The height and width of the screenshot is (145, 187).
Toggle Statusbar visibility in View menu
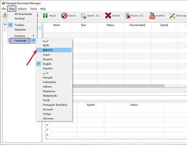(22, 30)
